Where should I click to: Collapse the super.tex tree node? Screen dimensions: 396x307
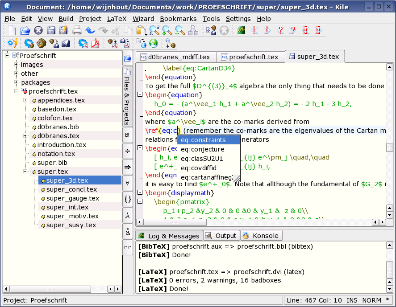click(25, 172)
